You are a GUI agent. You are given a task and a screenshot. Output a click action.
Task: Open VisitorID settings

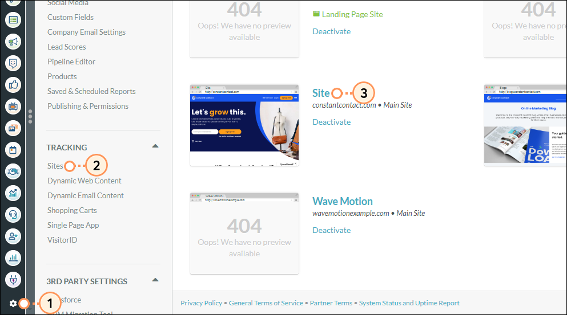coord(62,240)
